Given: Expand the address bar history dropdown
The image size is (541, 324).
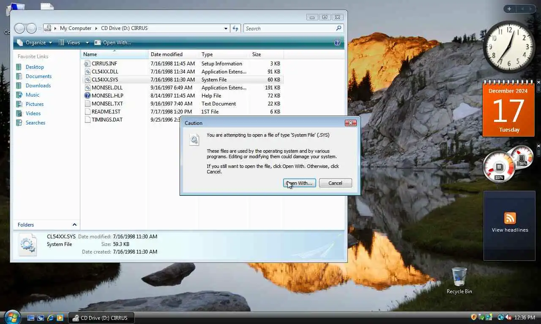Looking at the screenshot, I should [226, 28].
